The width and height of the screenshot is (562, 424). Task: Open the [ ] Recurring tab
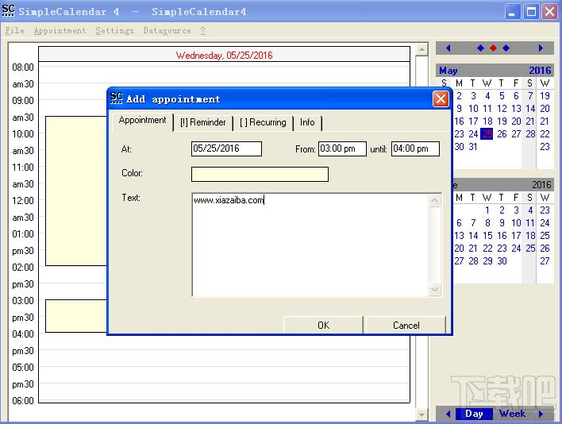point(263,122)
